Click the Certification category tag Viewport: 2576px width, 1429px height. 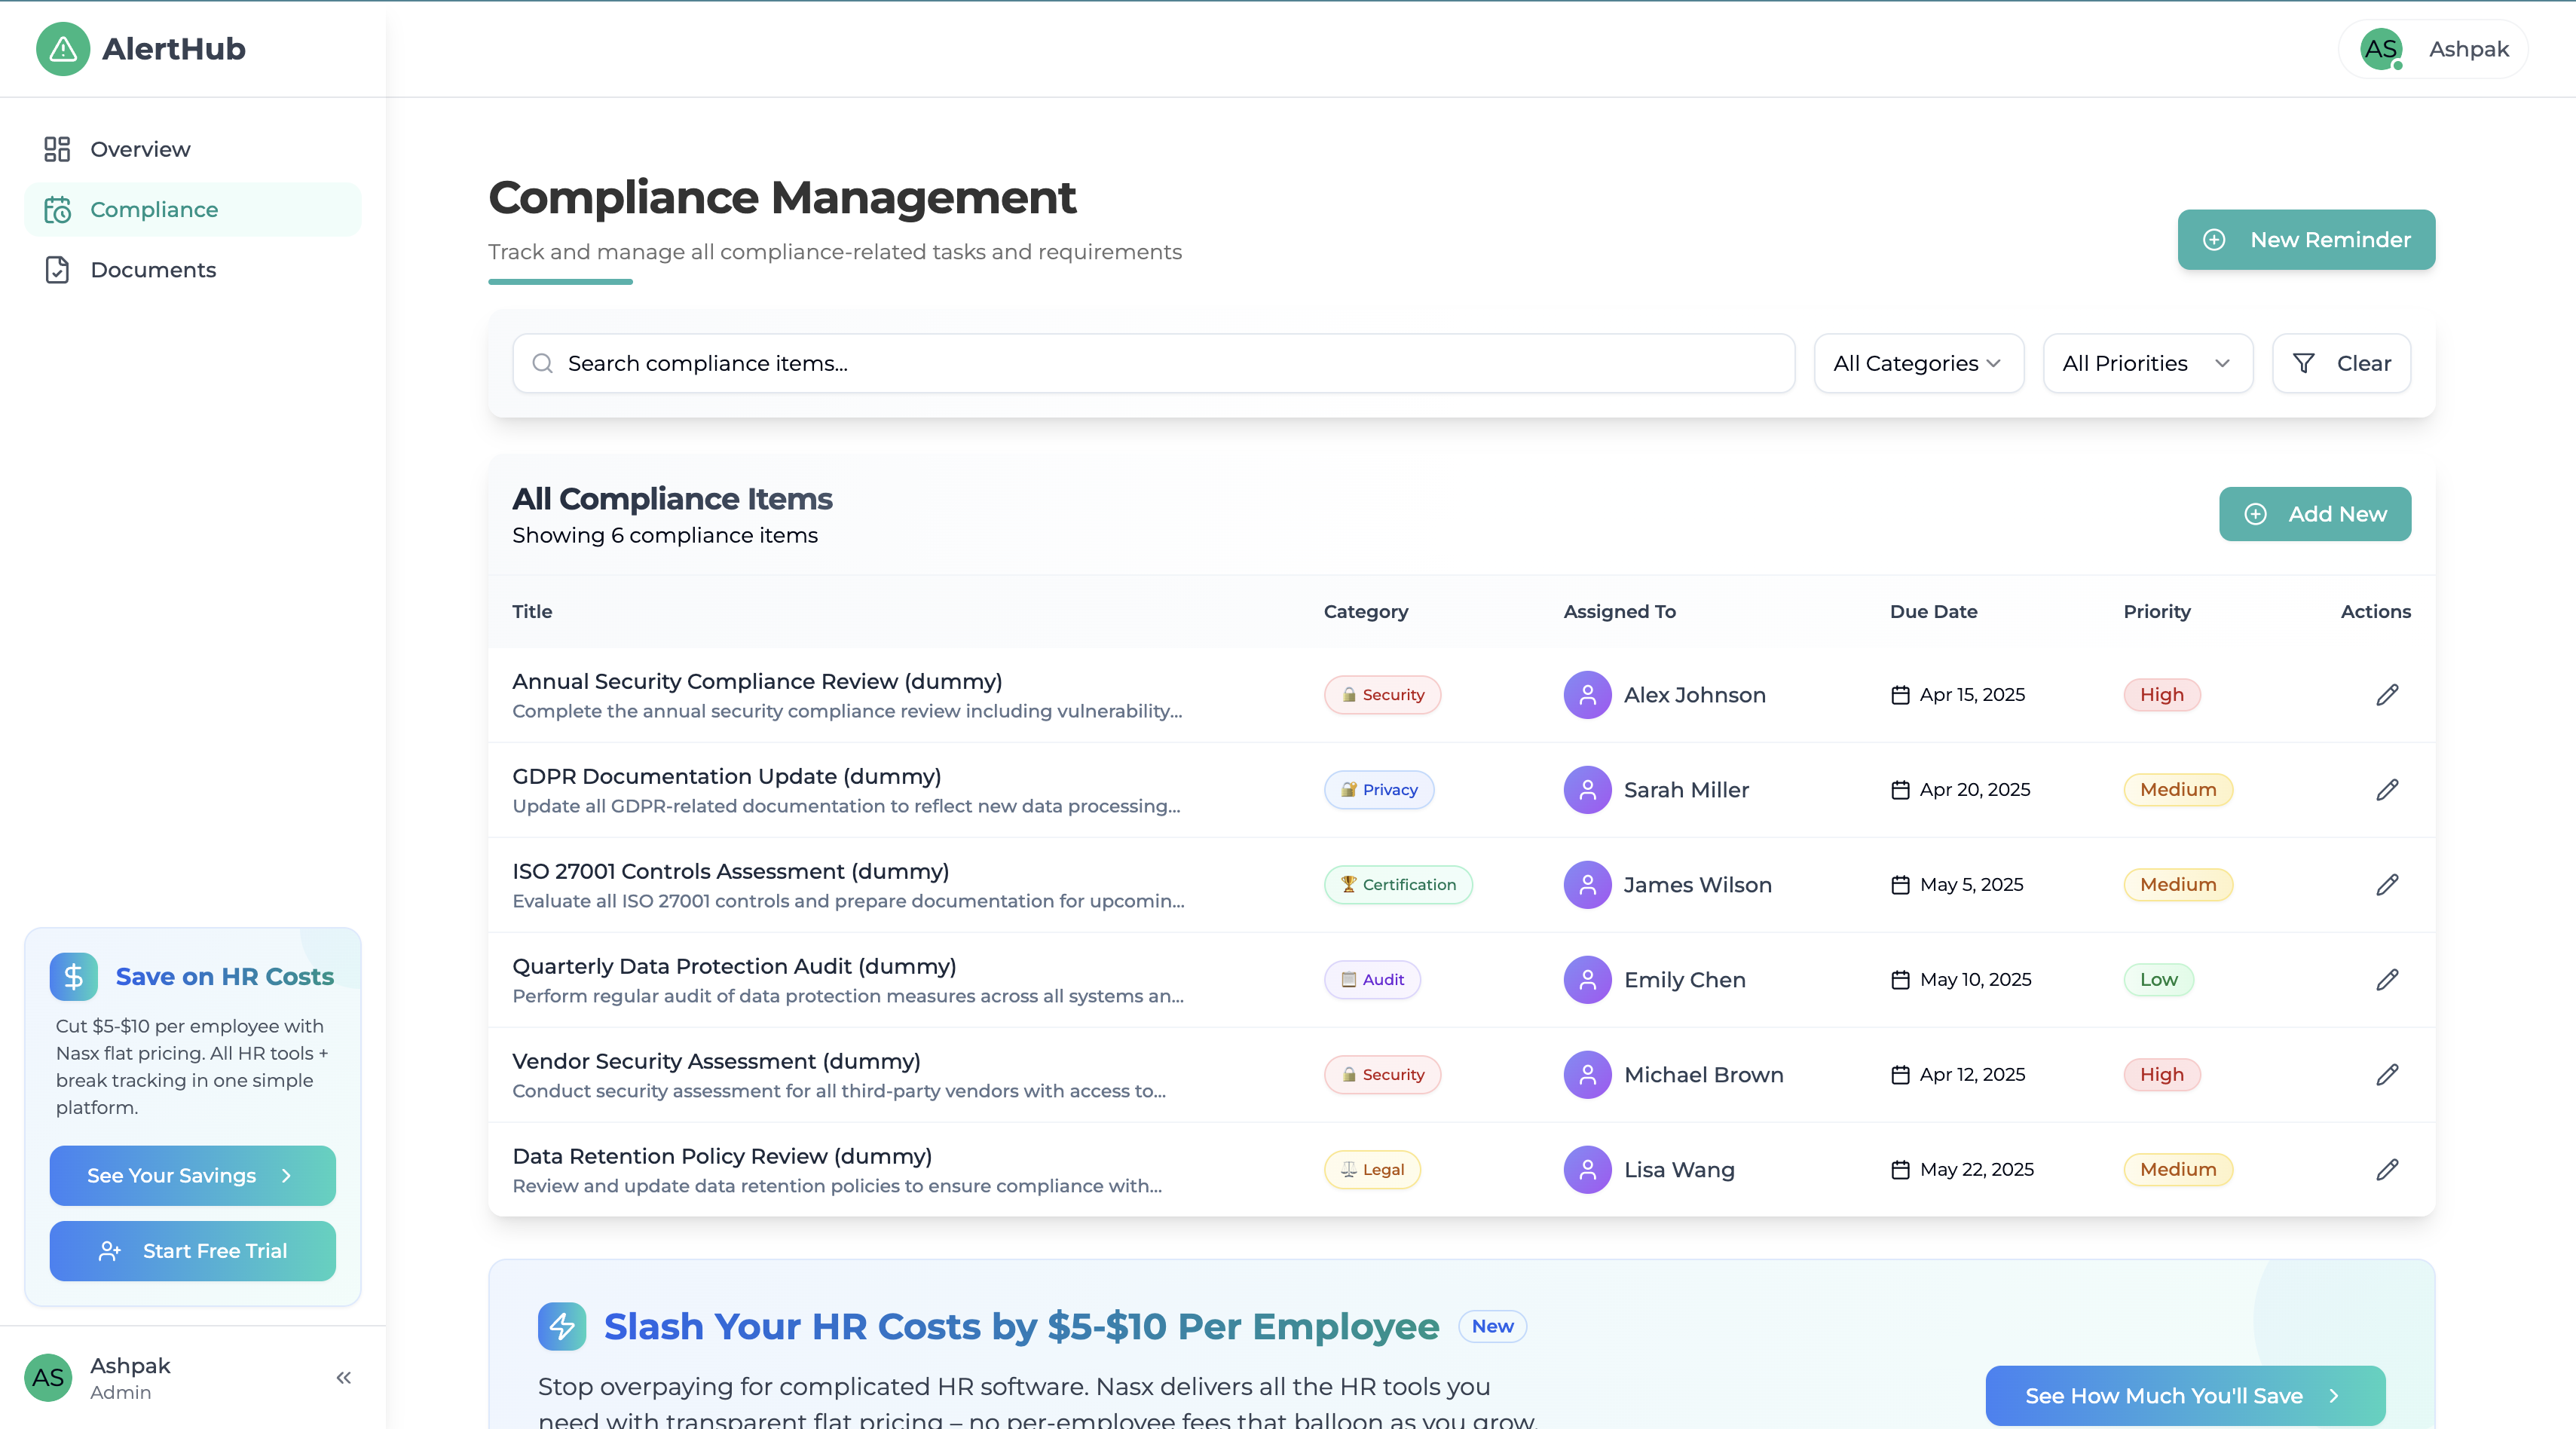click(x=1398, y=885)
